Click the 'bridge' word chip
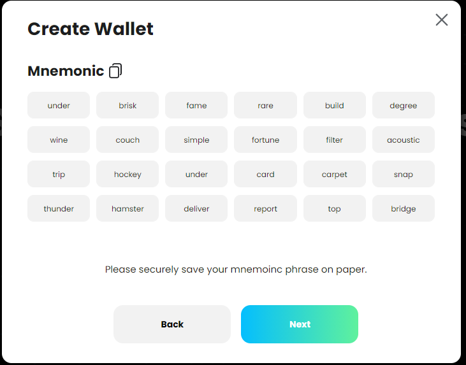Image resolution: width=466 pixels, height=365 pixels. pyautogui.click(x=403, y=208)
